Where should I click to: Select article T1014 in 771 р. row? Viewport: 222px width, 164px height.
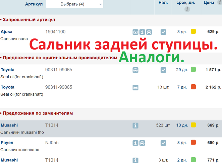52,160
